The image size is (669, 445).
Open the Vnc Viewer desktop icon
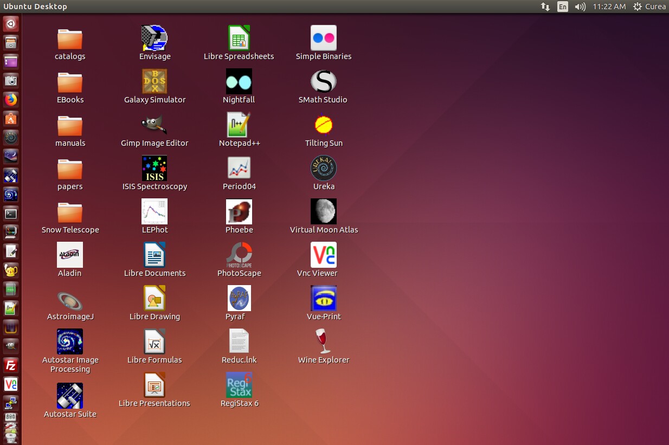pos(324,255)
